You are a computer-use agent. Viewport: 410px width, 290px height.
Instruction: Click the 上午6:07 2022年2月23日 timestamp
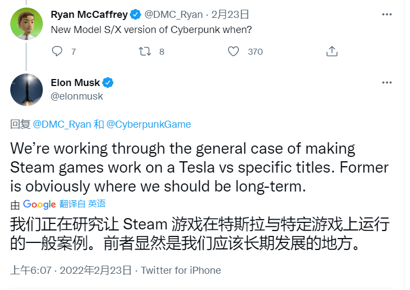70,270
